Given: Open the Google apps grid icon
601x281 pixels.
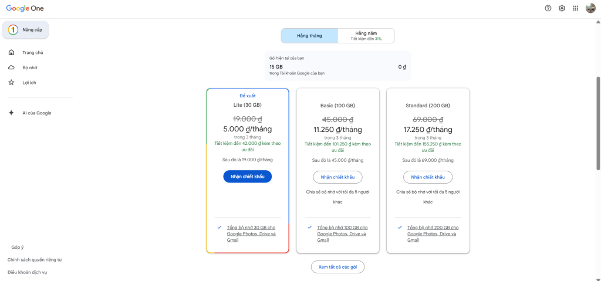Looking at the screenshot, I should click(x=576, y=8).
